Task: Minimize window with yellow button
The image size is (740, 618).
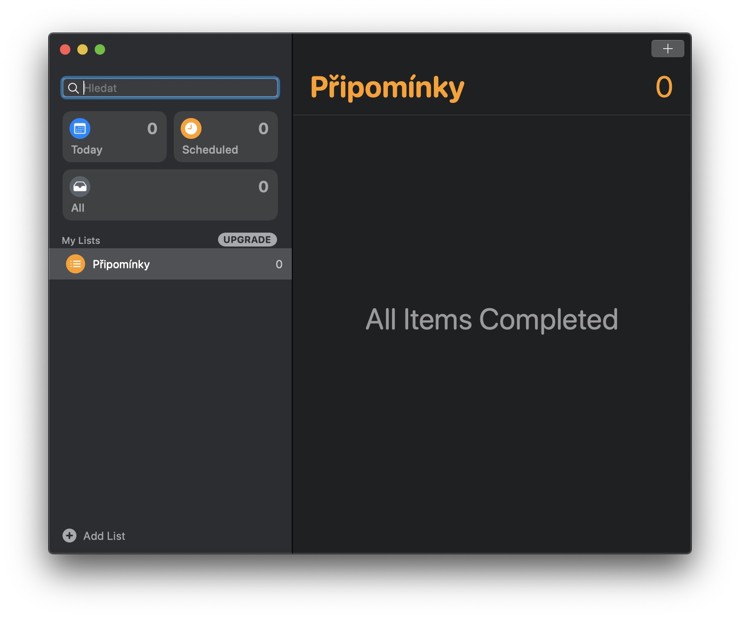Action: pyautogui.click(x=83, y=49)
